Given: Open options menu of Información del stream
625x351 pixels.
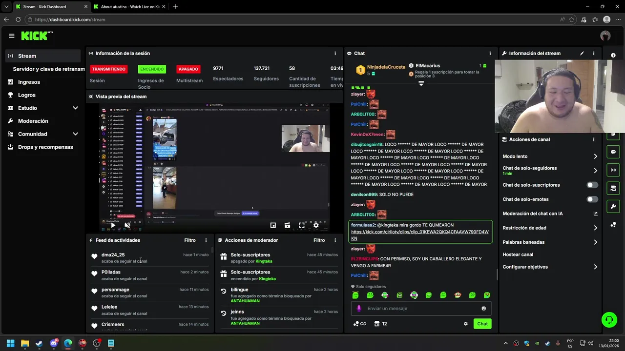Looking at the screenshot, I should tap(594, 53).
